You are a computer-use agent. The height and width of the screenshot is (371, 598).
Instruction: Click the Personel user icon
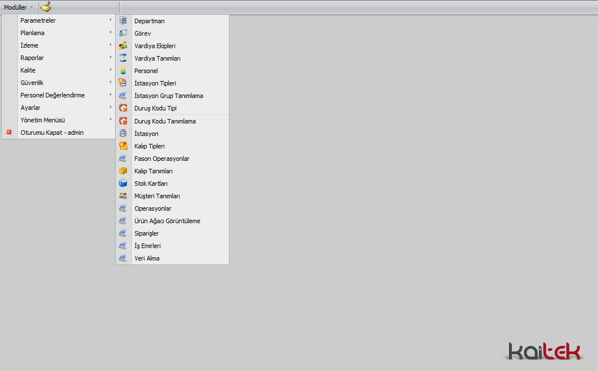[123, 71]
